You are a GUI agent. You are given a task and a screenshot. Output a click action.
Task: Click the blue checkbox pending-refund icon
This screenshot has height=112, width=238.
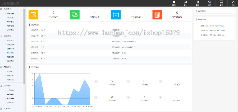[116, 15]
